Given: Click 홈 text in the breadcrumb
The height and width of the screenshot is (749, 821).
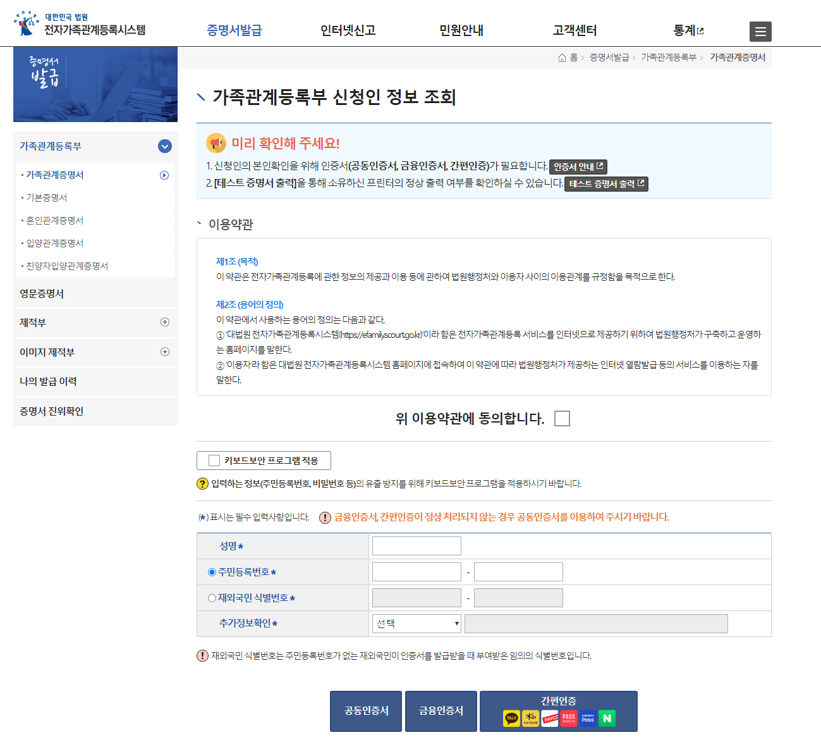Looking at the screenshot, I should 574,58.
